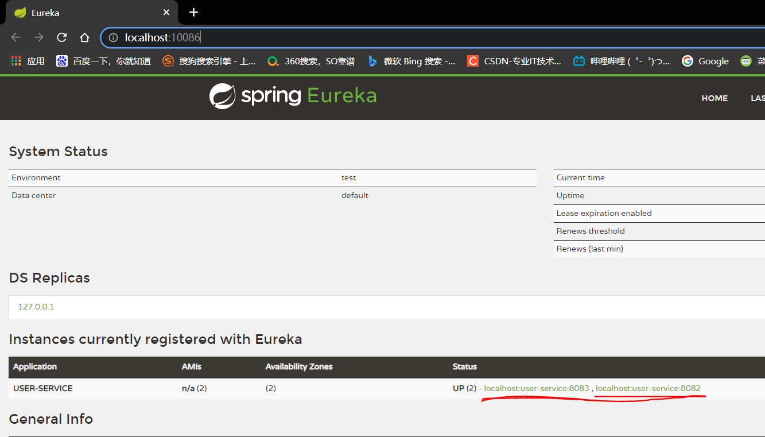Open localhost:user-service:8082 instance link
The height and width of the screenshot is (437, 765).
click(x=648, y=388)
